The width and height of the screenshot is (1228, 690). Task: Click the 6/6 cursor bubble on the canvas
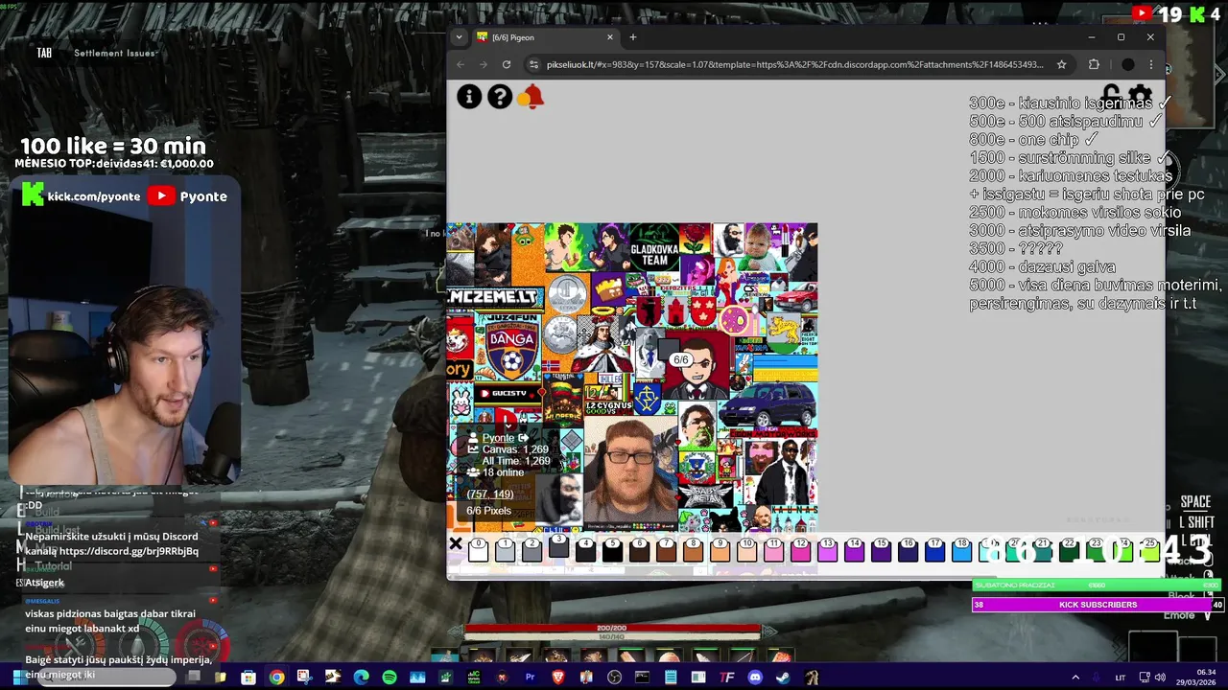coord(680,359)
